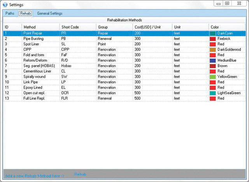This screenshot has width=249, height=182.
Task: Select the YellowGreen swatch for Spirally wound
Action: pos(213,77)
